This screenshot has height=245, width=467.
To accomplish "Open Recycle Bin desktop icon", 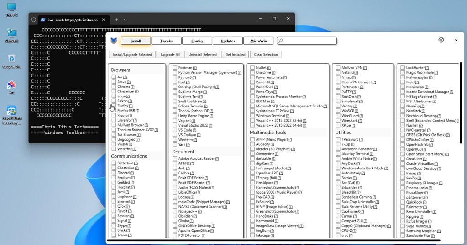I will point(11,61).
